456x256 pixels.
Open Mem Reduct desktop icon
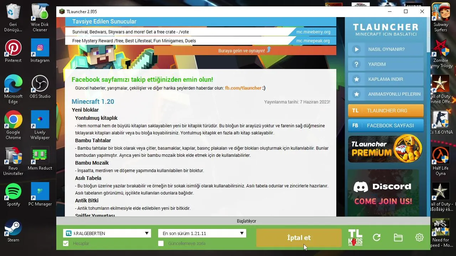pos(40,159)
